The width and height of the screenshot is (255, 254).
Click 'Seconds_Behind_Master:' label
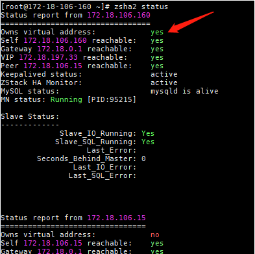[87, 159]
